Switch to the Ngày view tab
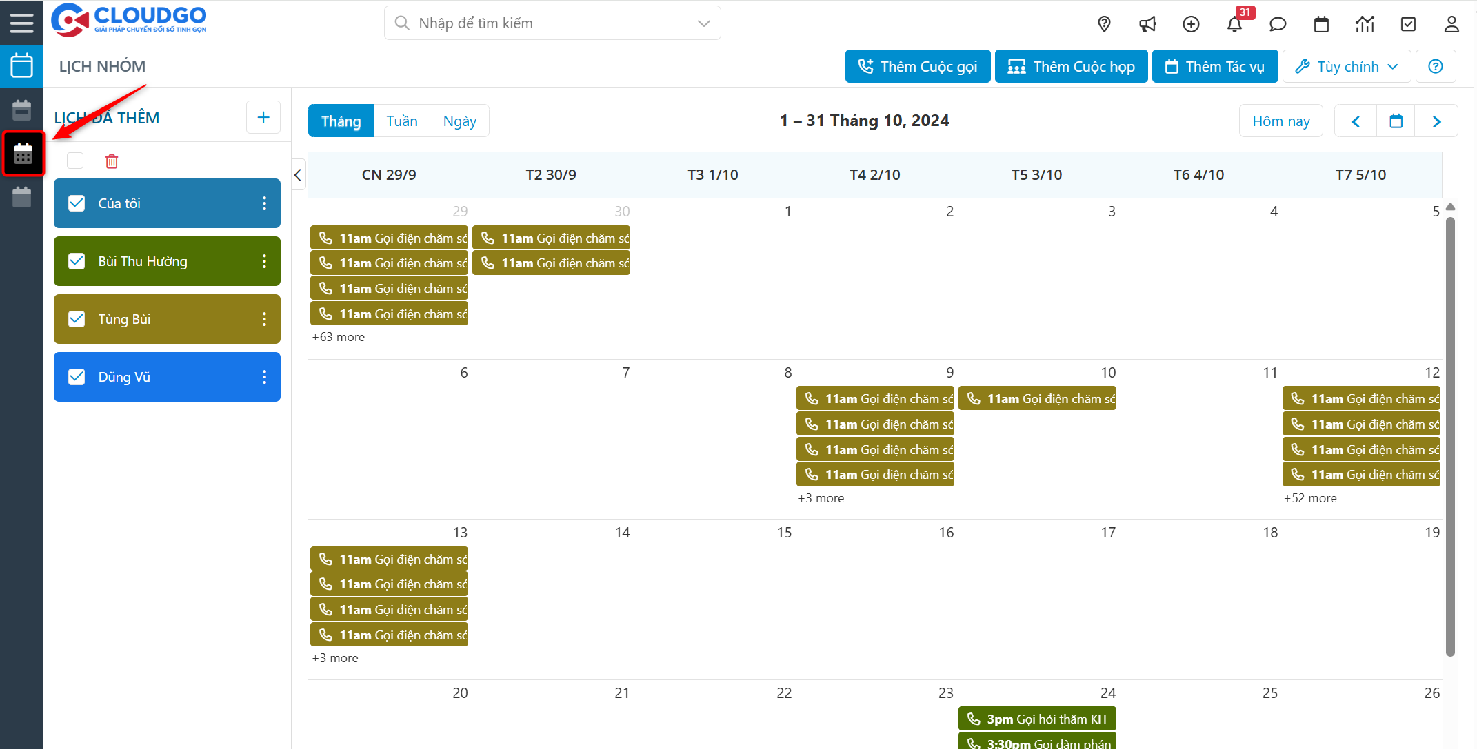This screenshot has height=749, width=1477. [459, 121]
